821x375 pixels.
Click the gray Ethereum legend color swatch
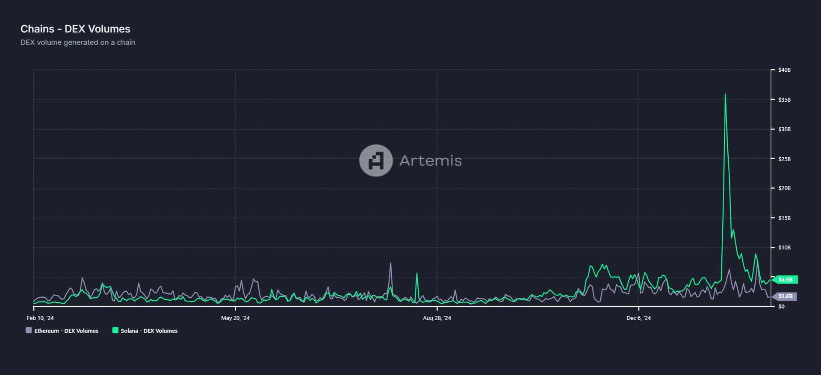29,330
